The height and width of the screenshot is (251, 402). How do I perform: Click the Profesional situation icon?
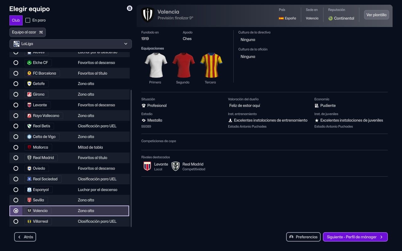[x=144, y=105]
